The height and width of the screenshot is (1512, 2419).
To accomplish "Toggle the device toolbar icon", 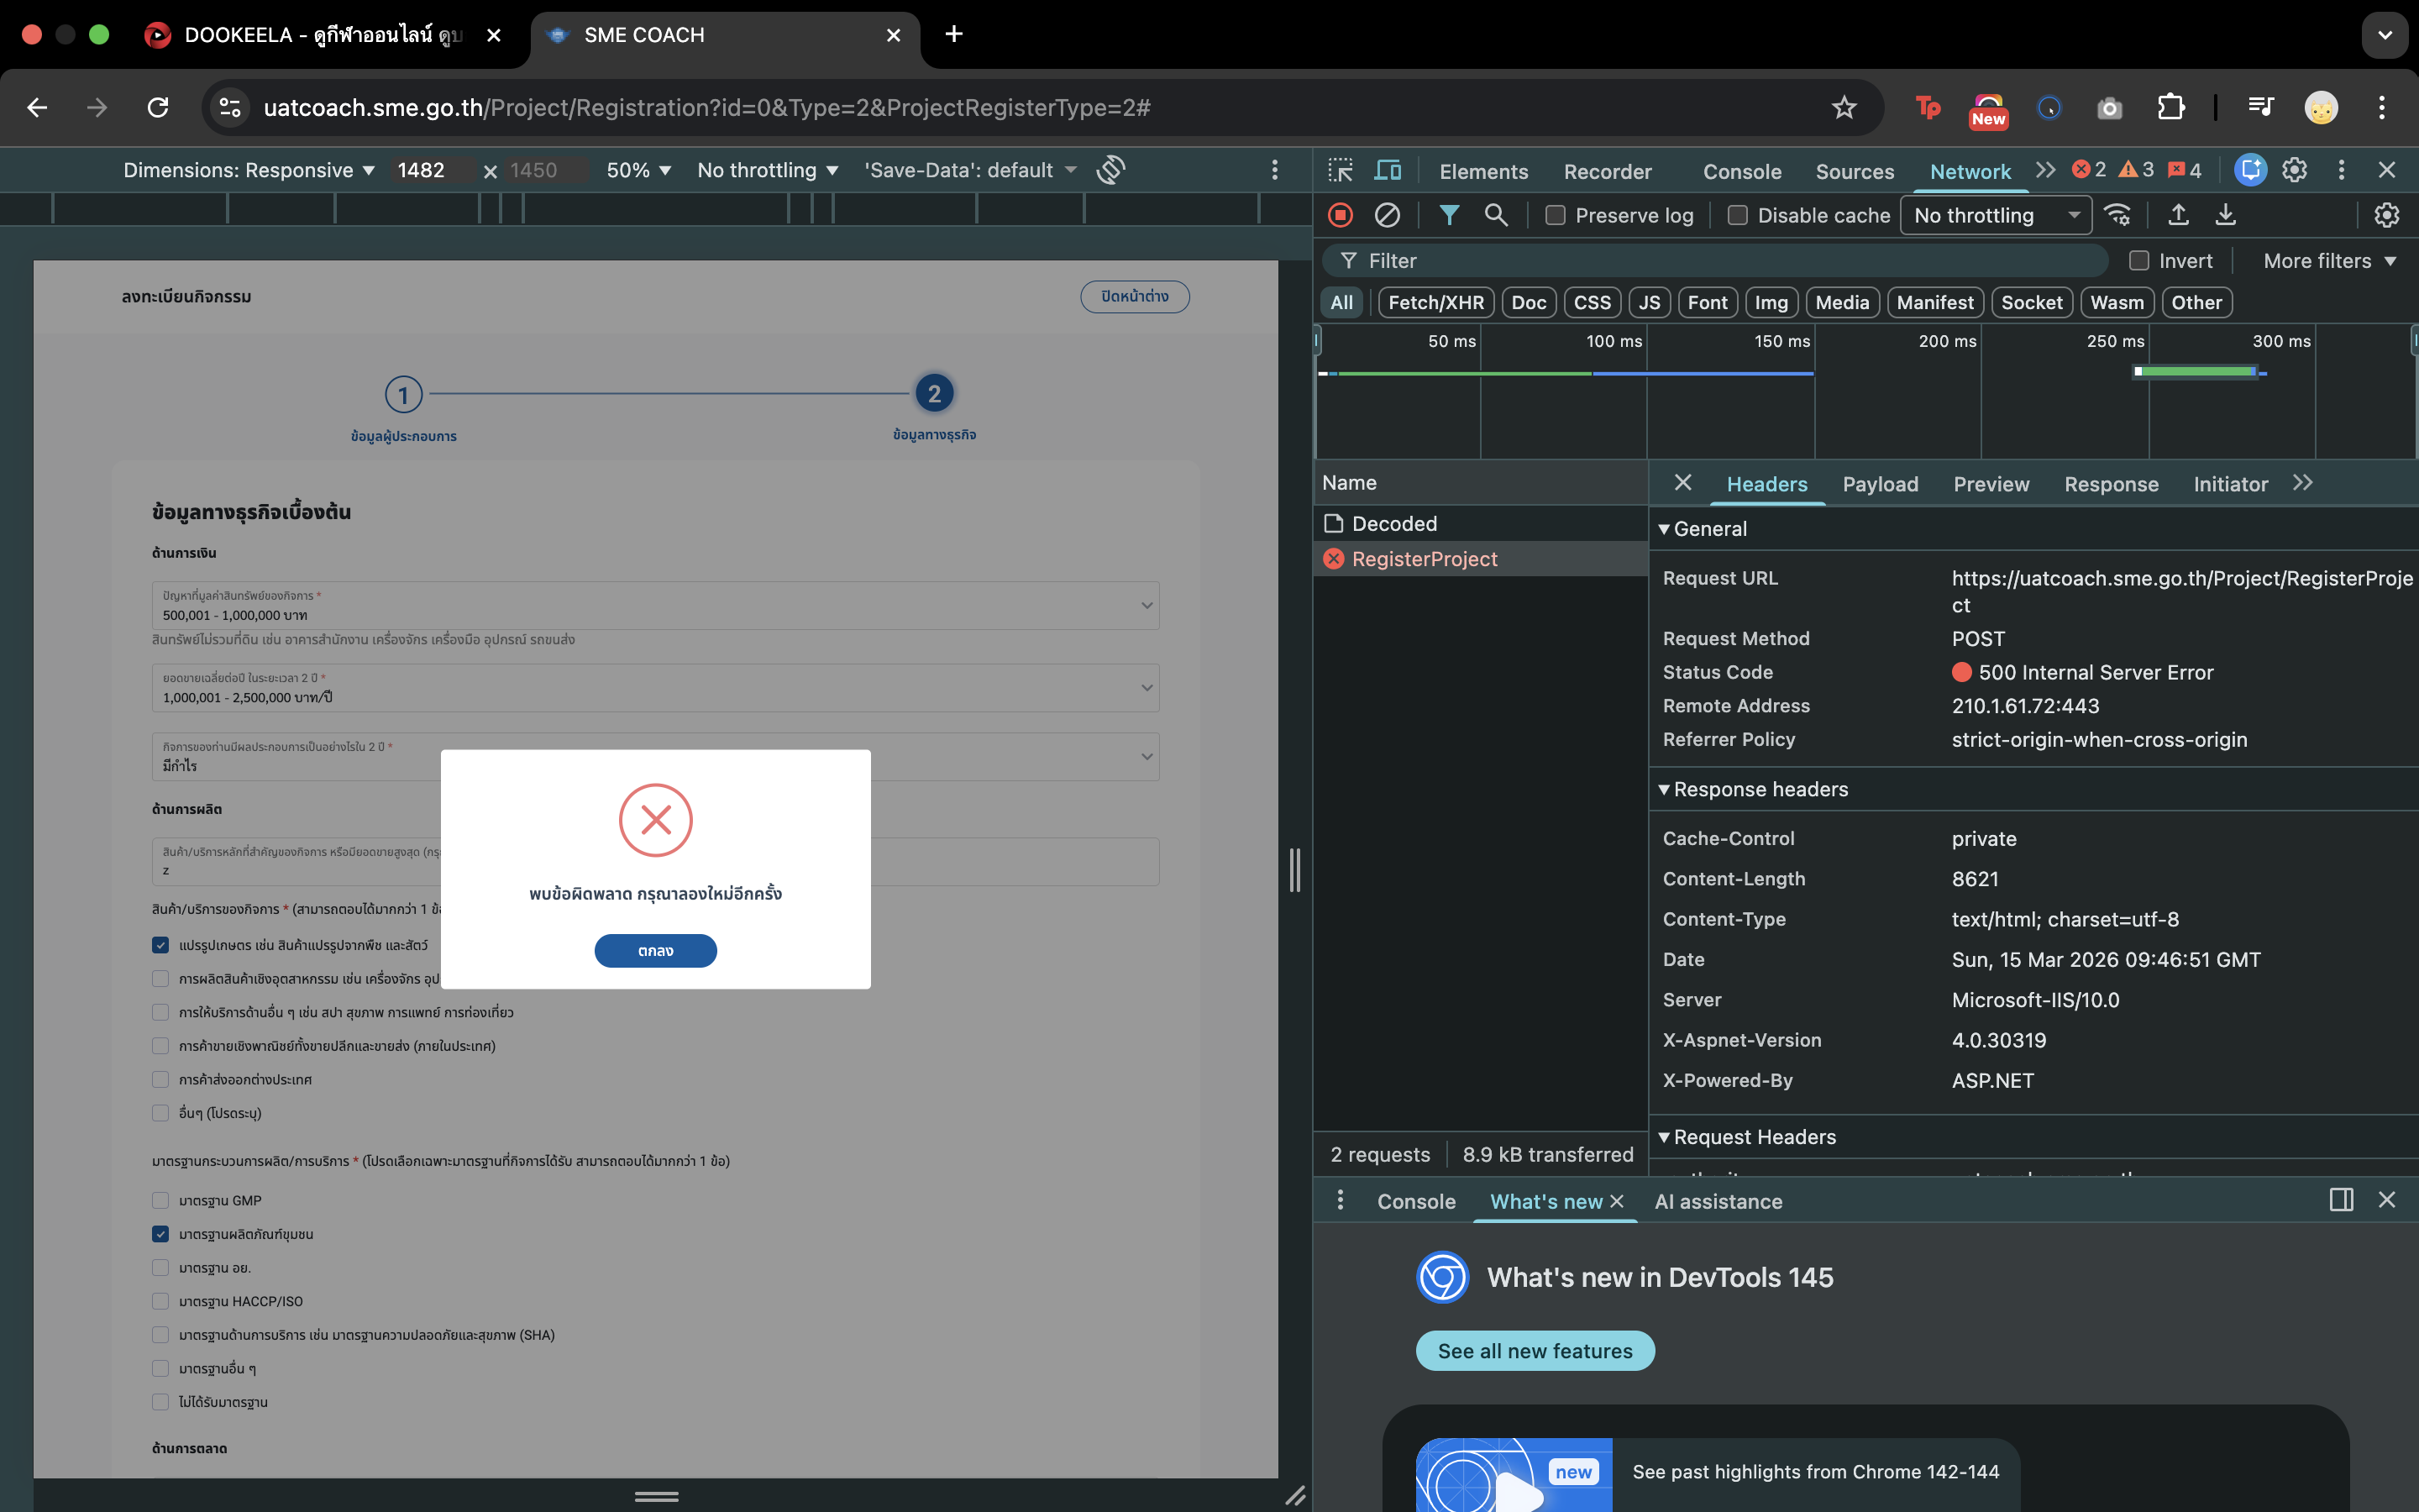I will 1388,170.
